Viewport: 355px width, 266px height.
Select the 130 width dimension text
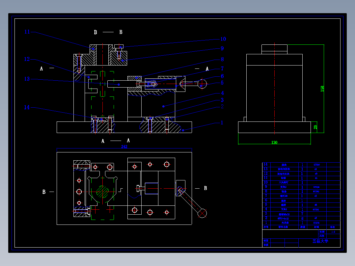click(274, 143)
